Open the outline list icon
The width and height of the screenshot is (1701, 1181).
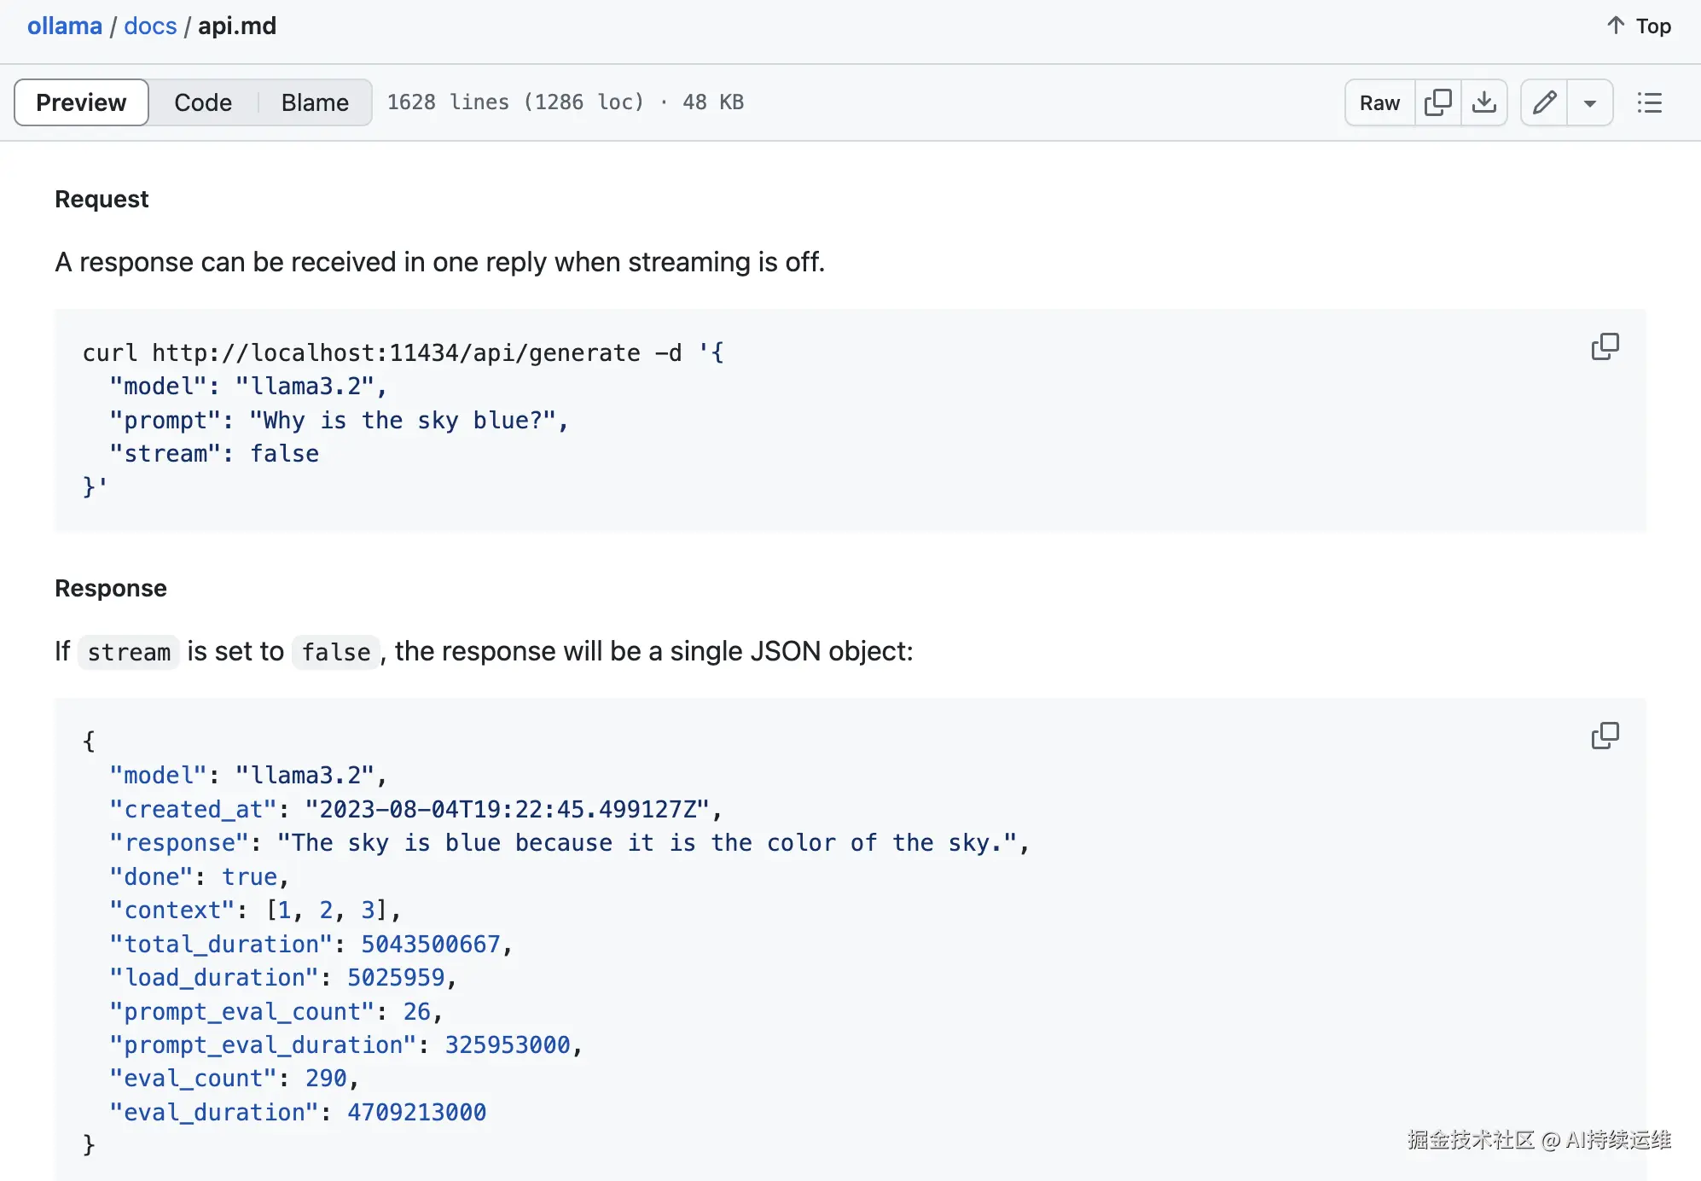(x=1649, y=102)
